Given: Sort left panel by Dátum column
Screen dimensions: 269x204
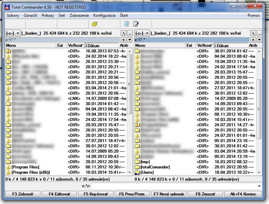Looking at the screenshot, I should 102,46.
